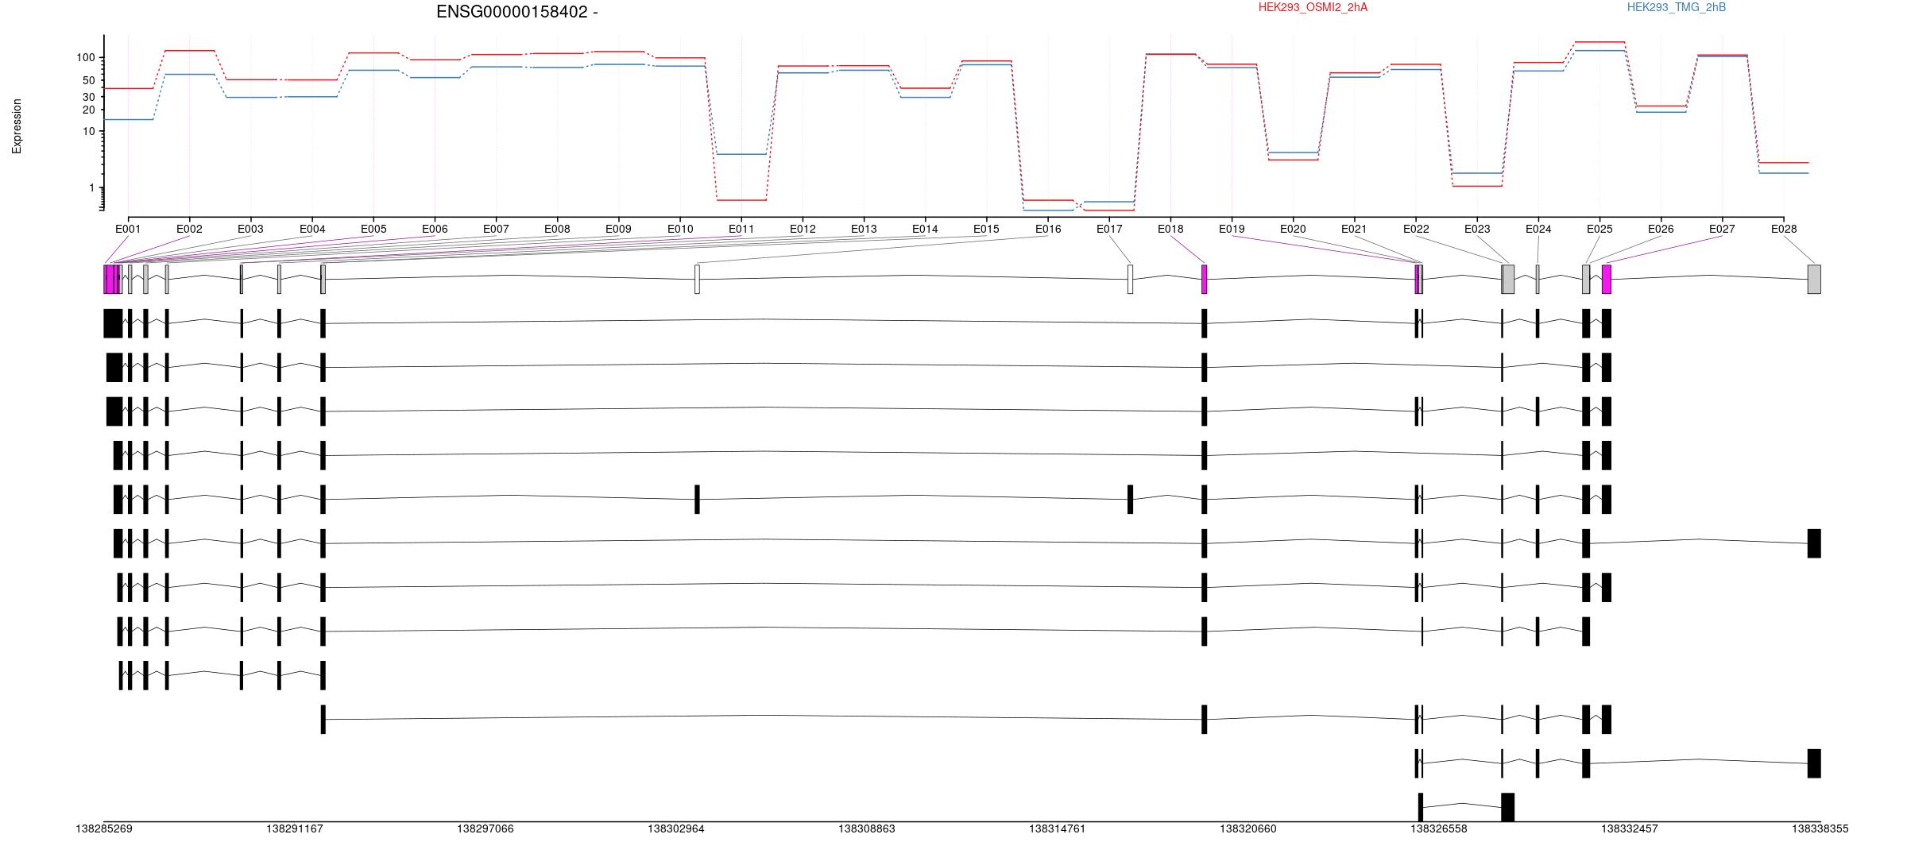Screen dimensions: 1907x842
Task: Select exon label E013
Action: [864, 229]
